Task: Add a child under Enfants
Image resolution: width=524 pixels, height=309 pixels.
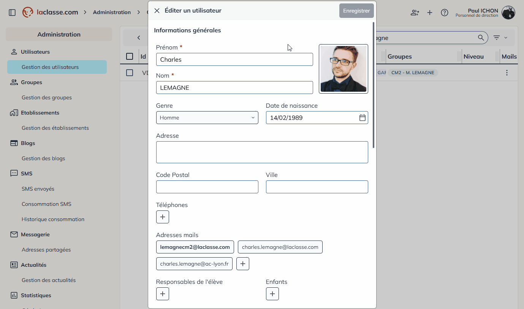Action: pos(272,294)
